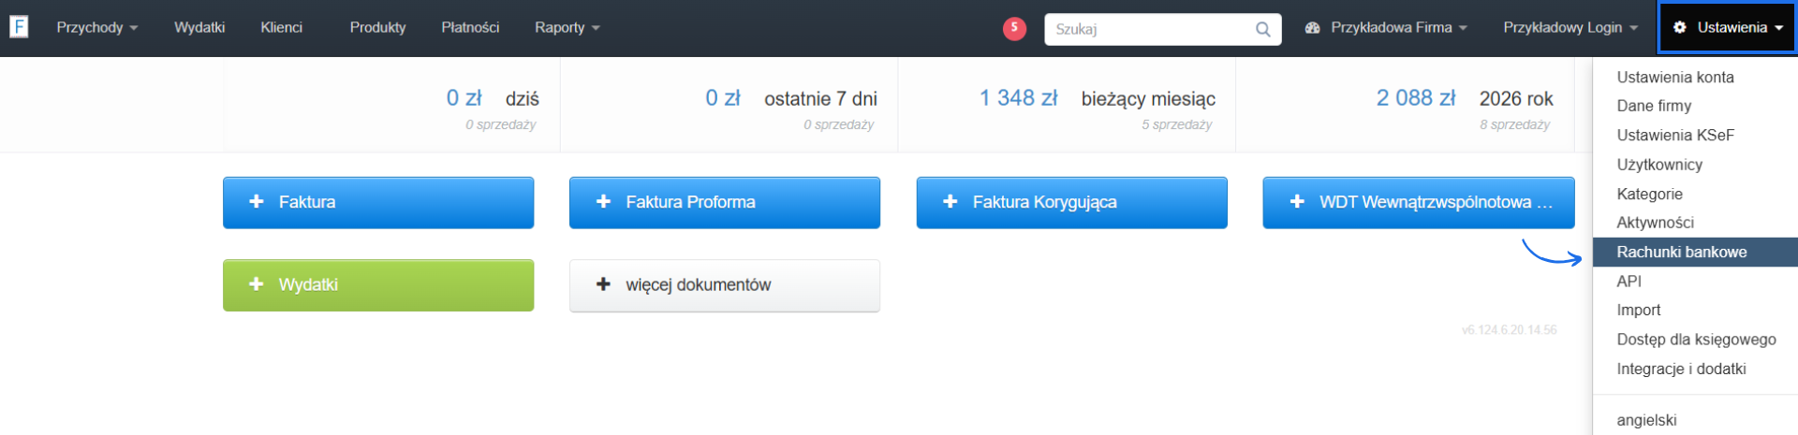
Task: Open the 2 088 zł 2026 rok amount
Action: (x=1416, y=97)
